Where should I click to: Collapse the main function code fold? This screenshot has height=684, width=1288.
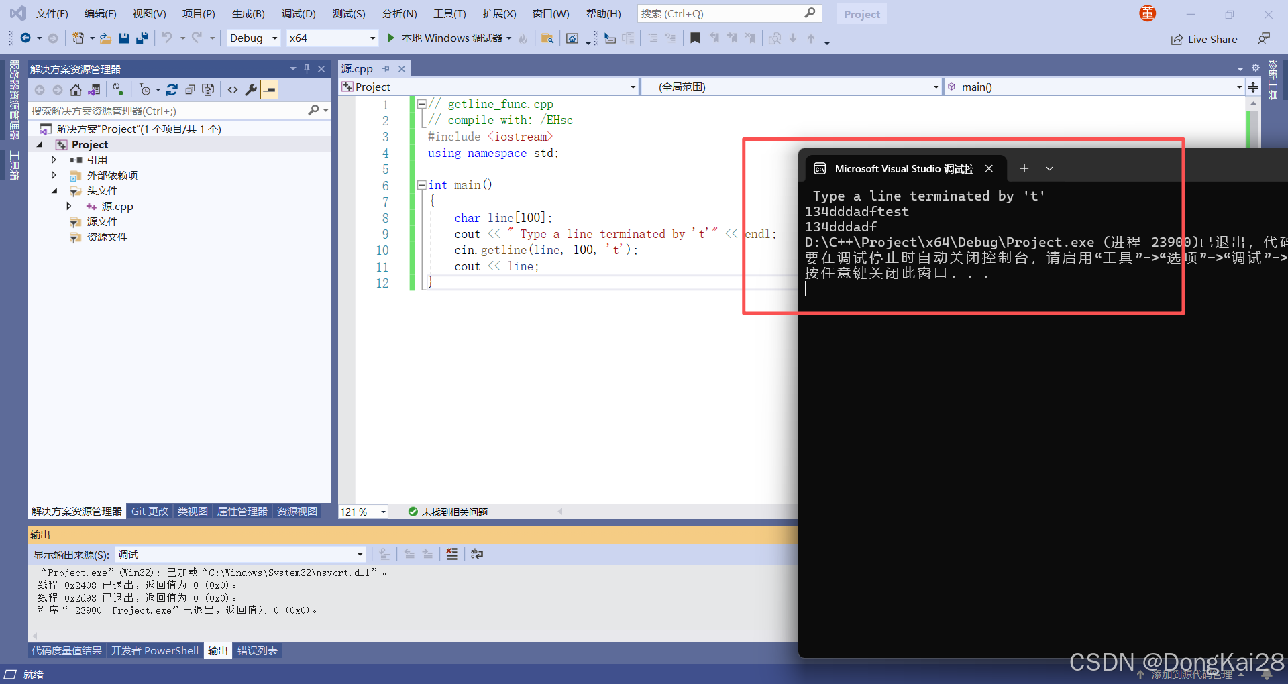[421, 185]
